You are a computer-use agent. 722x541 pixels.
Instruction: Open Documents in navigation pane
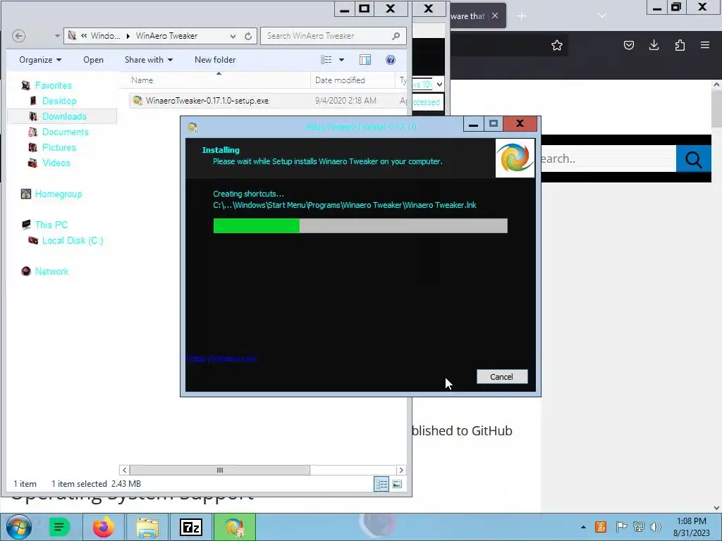66,132
